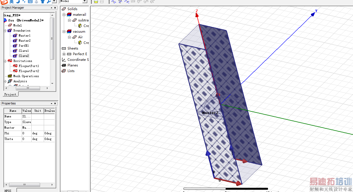Image resolution: width=353 pixels, height=192 pixels.
Task: Select the Master1 boundary
Action: click(x=25, y=35)
